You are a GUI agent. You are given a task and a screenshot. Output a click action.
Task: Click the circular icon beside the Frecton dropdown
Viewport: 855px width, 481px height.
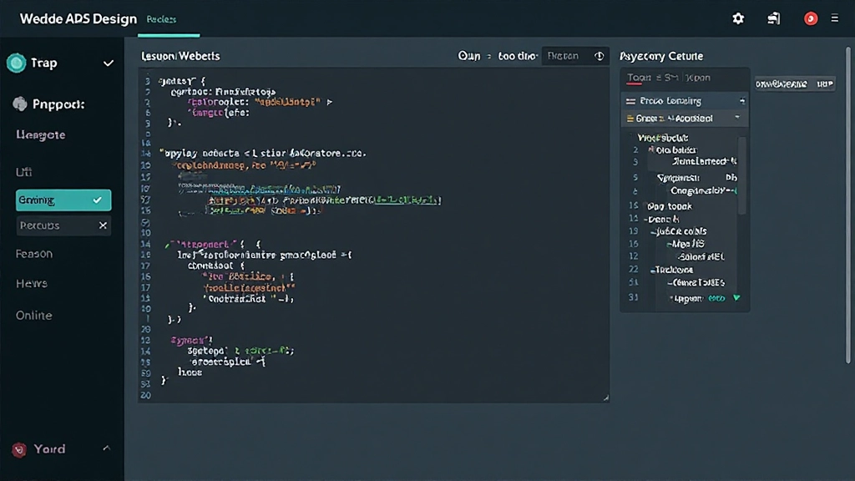click(x=599, y=56)
